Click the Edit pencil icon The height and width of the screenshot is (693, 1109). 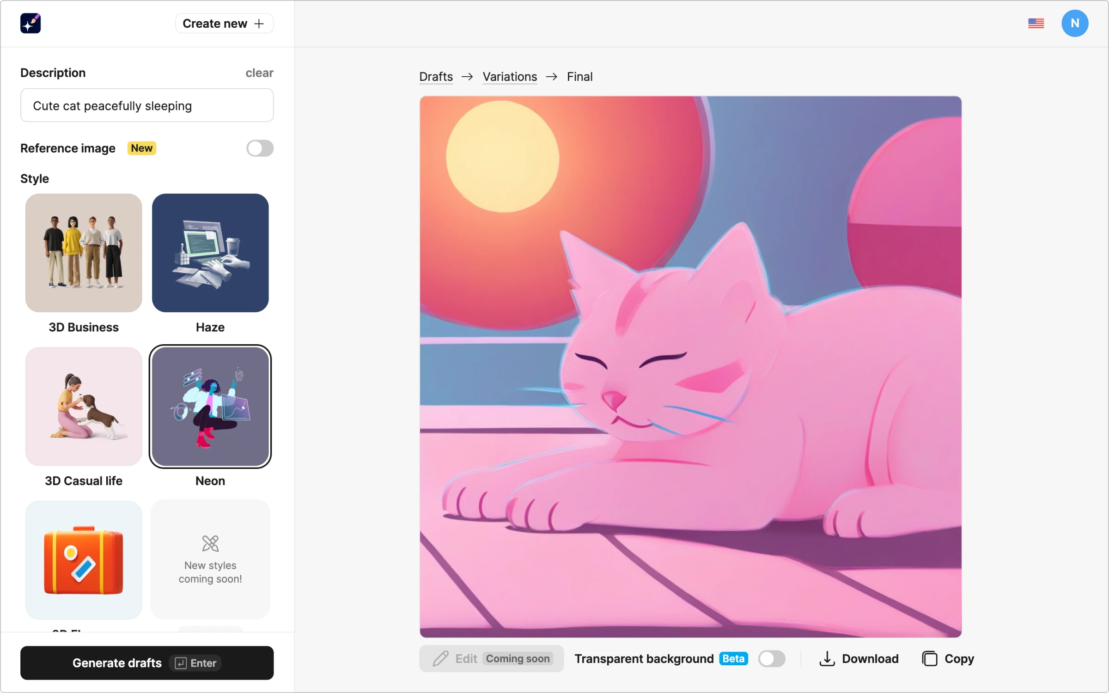tap(440, 659)
